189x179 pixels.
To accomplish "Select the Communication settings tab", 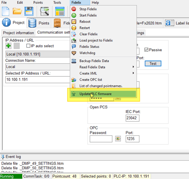I will pyautogui.click(x=53, y=32).
